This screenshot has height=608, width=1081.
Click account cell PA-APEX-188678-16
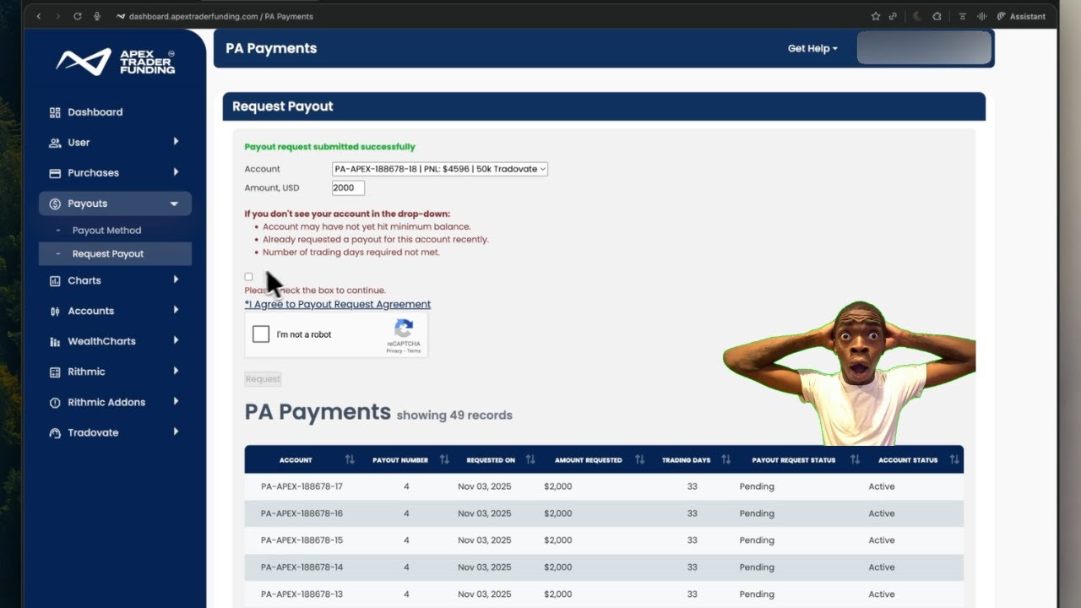pos(301,513)
